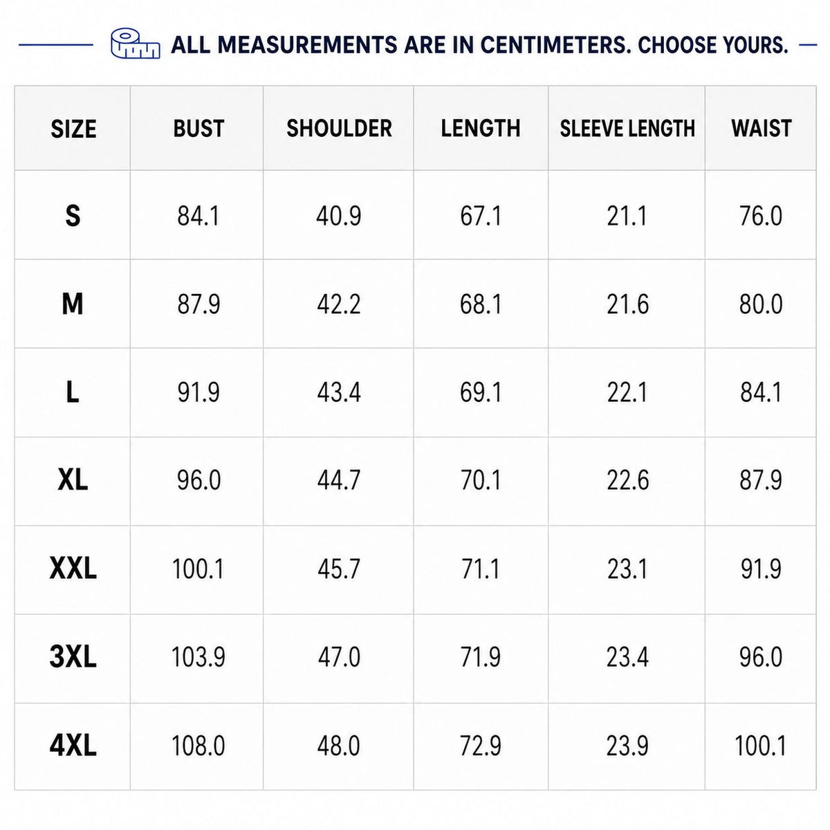Select the SLEEVE LENGTH column header
Image resolution: width=830 pixels, height=830 pixels.
627,129
